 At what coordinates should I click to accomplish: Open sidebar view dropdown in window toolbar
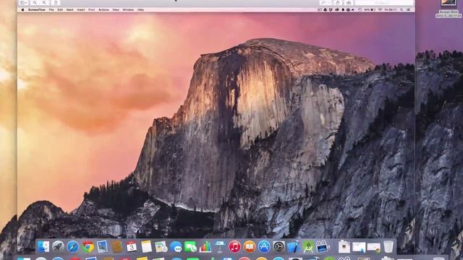click(x=24, y=3)
